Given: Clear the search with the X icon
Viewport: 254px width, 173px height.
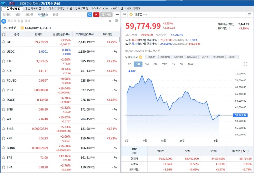Looking at the screenshot, I should [x=110, y=21].
